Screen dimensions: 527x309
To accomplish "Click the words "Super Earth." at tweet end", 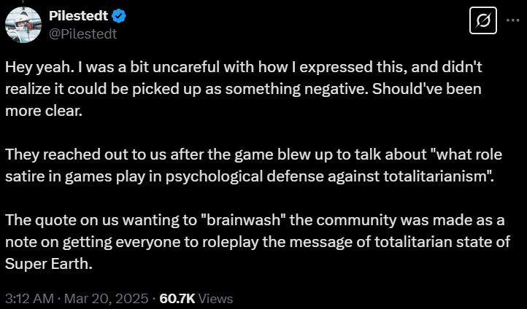I will (x=50, y=263).
